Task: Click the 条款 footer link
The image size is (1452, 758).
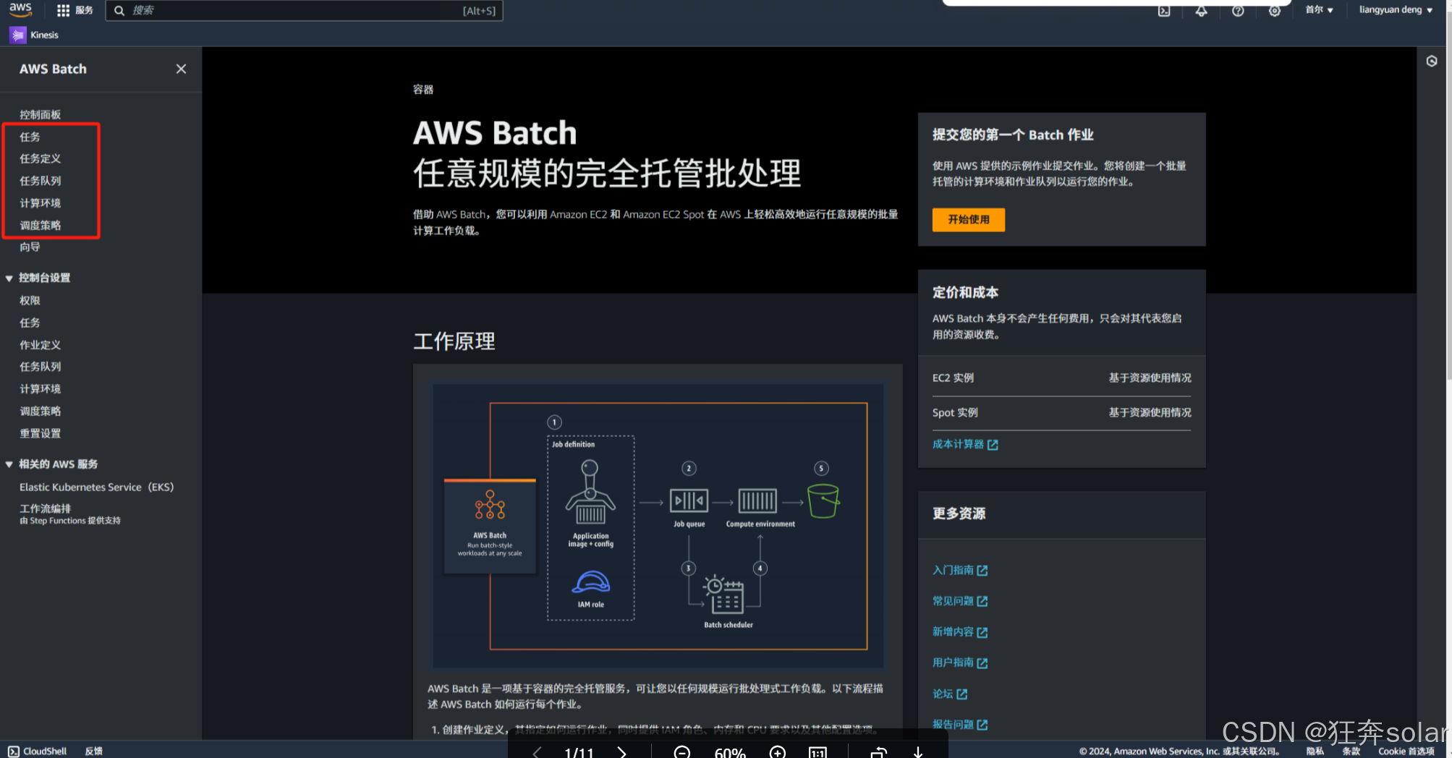Action: point(1351,751)
